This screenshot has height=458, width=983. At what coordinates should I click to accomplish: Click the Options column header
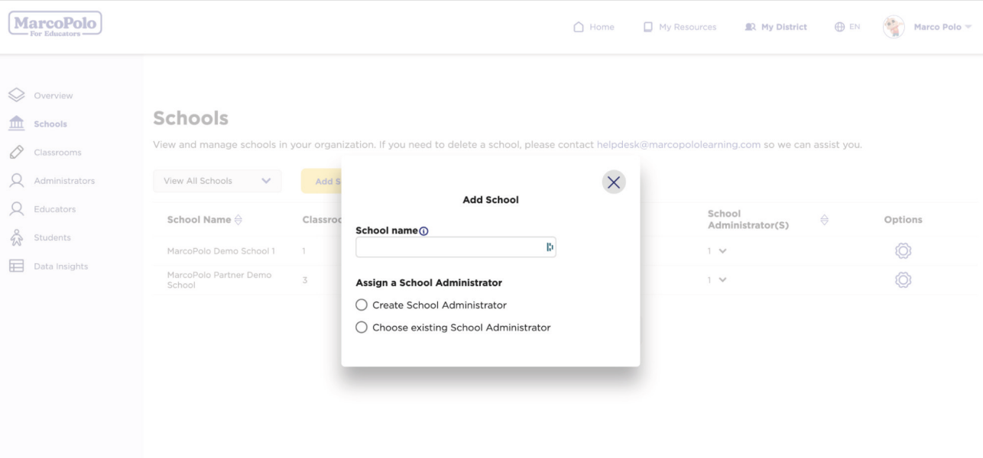tap(903, 220)
